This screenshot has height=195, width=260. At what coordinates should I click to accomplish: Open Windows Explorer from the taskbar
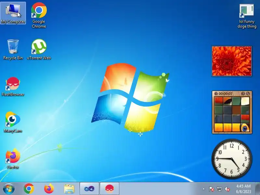click(69, 188)
